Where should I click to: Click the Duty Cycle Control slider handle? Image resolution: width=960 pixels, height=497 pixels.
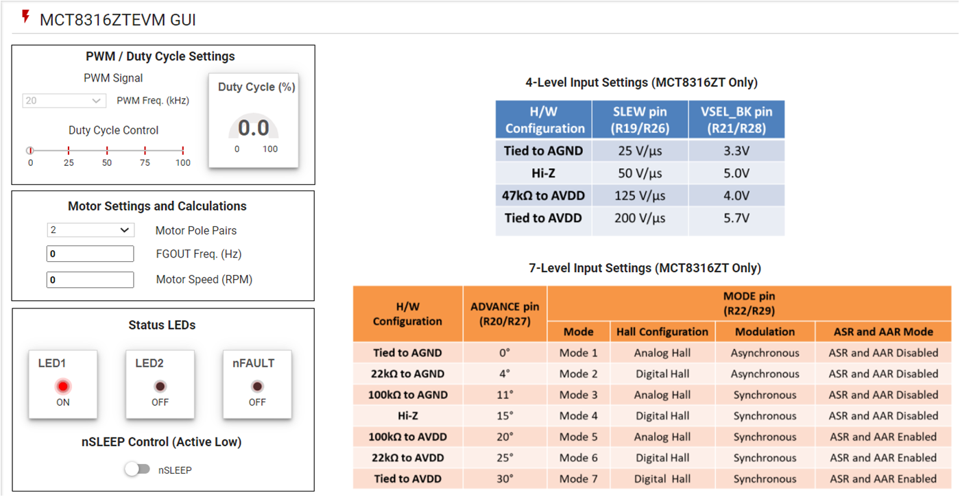30,149
